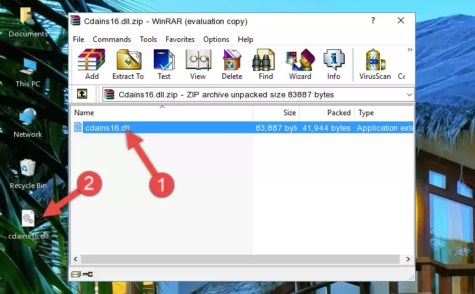Screen dimensions: 475x294
Task: Click the WinRAR title bar icon
Action: 76,20
